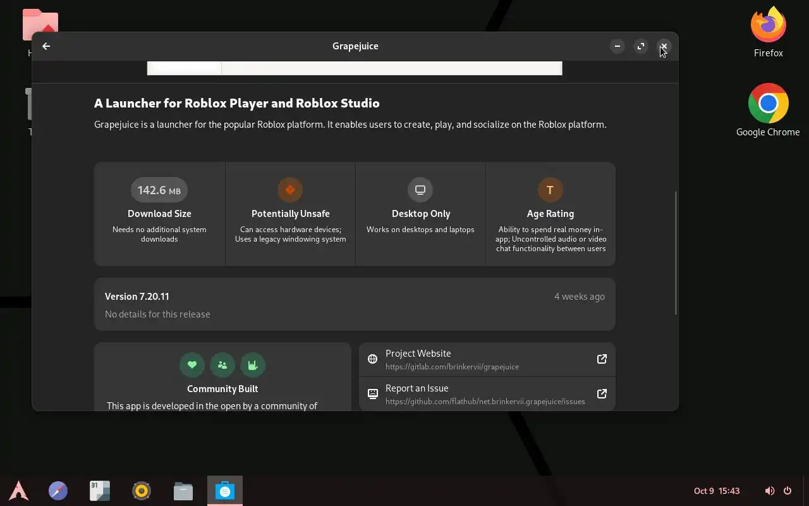The image size is (809, 506).
Task: Close the Grapejuice software window
Action: point(664,46)
